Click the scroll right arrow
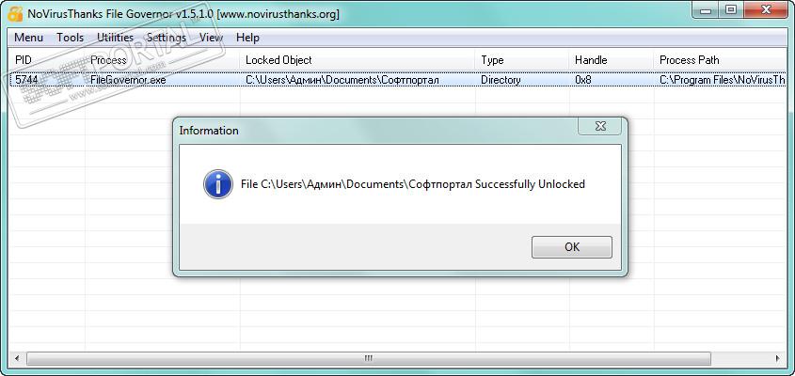This screenshot has height=376, width=795. tap(778, 358)
